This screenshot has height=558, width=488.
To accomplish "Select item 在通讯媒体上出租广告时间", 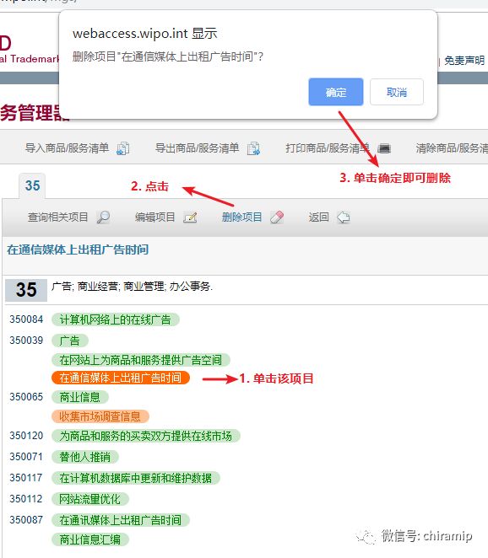I will pyautogui.click(x=121, y=520).
